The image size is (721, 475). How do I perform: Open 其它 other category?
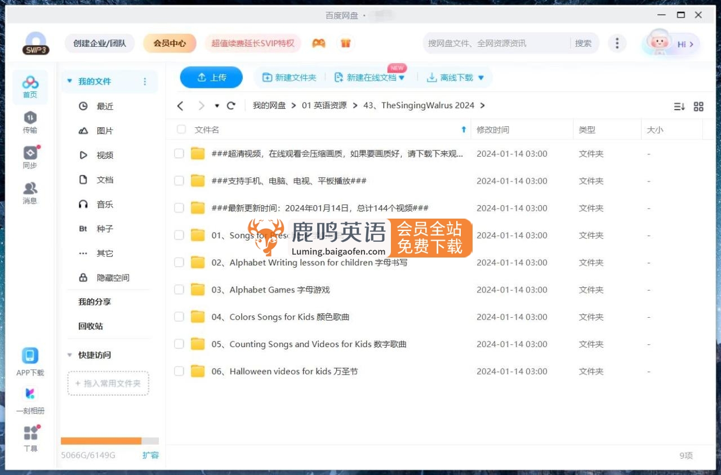(x=96, y=254)
